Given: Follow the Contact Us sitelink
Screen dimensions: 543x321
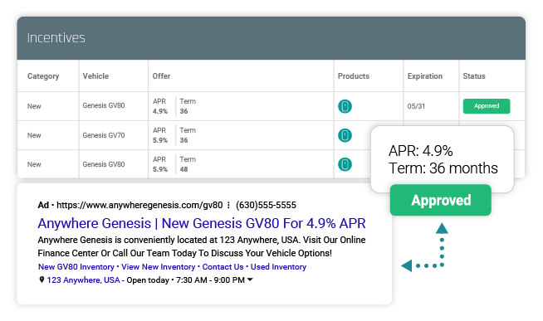Looking at the screenshot, I should [223, 267].
